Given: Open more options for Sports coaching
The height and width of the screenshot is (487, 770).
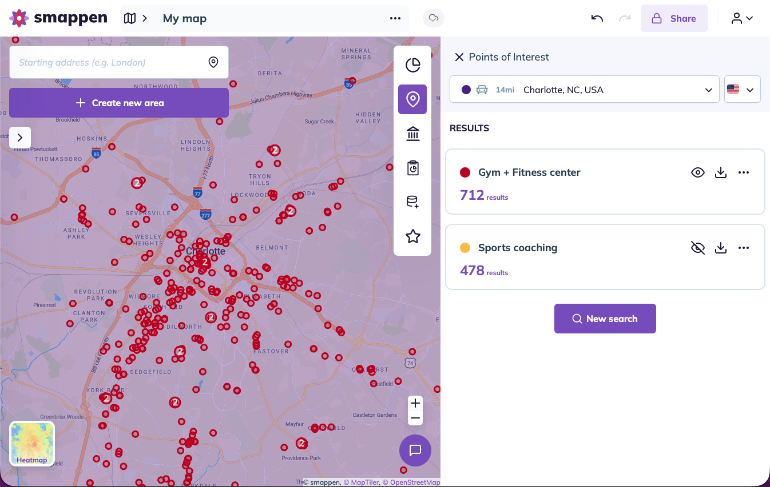Looking at the screenshot, I should pyautogui.click(x=744, y=248).
